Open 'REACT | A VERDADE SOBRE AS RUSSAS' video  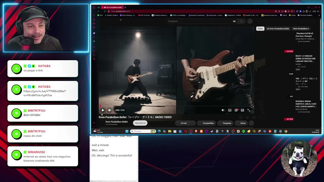coord(306,59)
